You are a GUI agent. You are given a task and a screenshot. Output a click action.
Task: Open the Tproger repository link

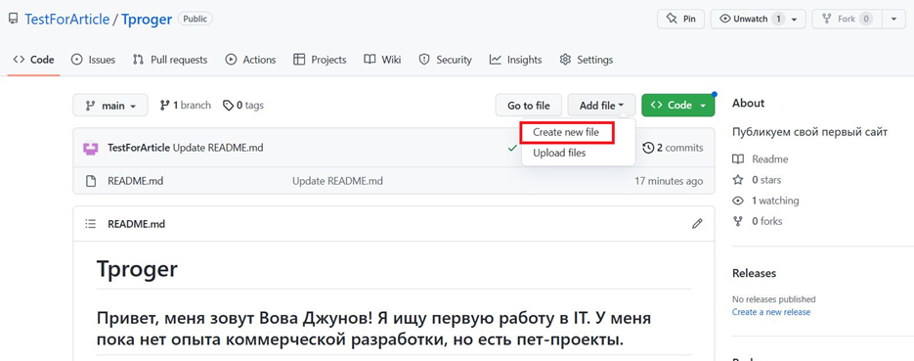(147, 19)
